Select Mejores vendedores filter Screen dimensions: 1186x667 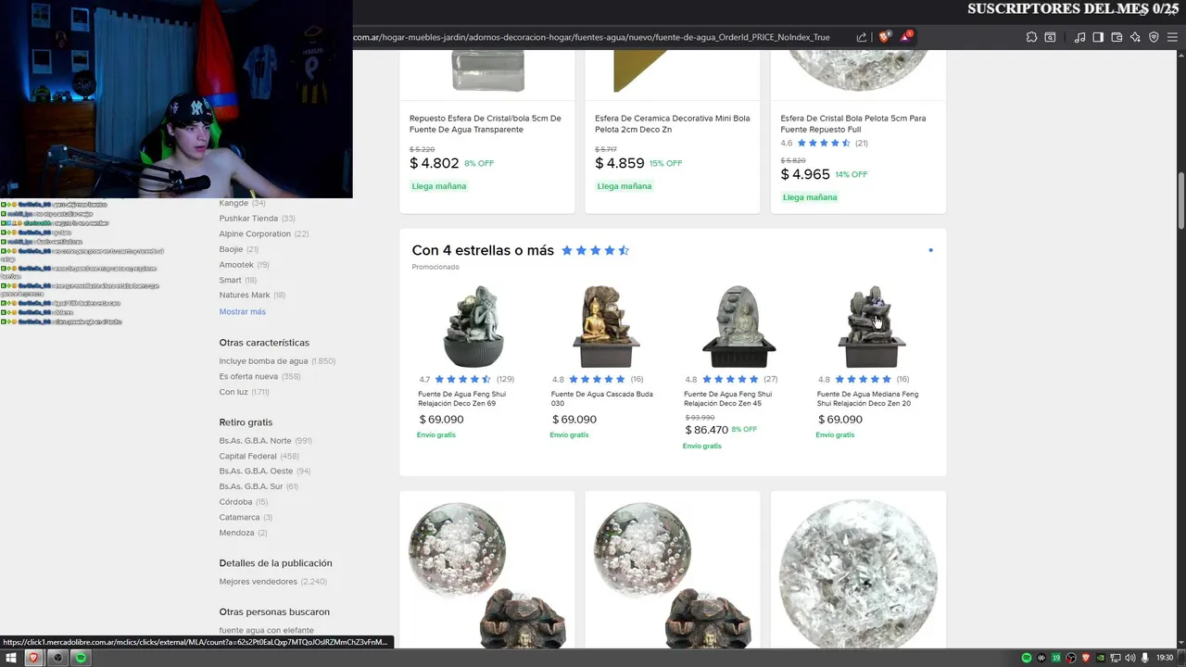(272, 581)
